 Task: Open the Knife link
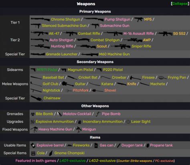tap(131, 84)
